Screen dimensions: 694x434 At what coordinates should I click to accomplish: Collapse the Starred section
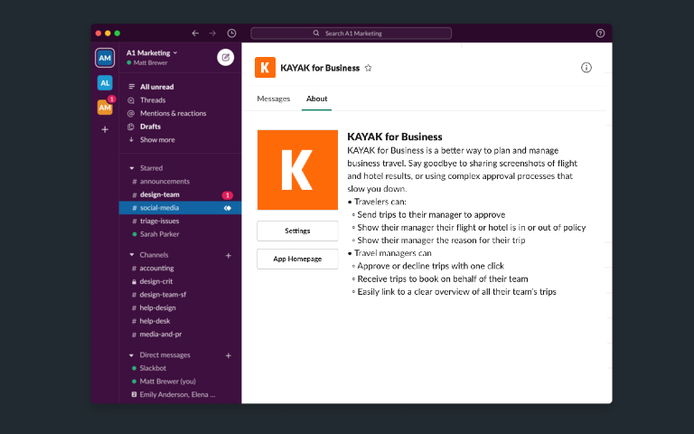click(131, 168)
